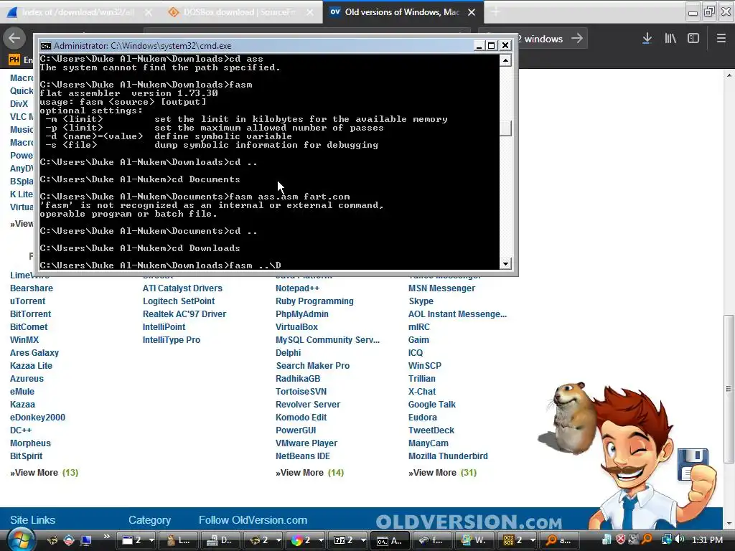Maximize the cmd.exe window

pyautogui.click(x=491, y=45)
